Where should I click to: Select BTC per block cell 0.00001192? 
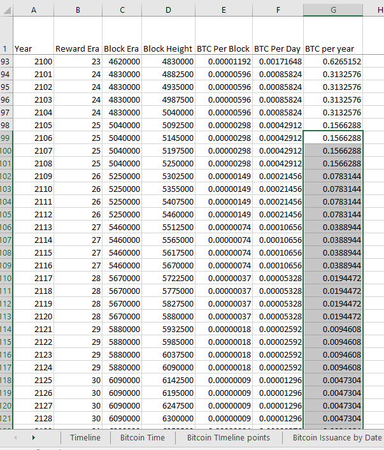click(224, 61)
